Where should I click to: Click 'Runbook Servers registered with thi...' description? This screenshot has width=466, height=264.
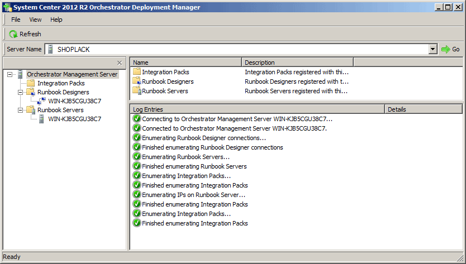point(296,91)
